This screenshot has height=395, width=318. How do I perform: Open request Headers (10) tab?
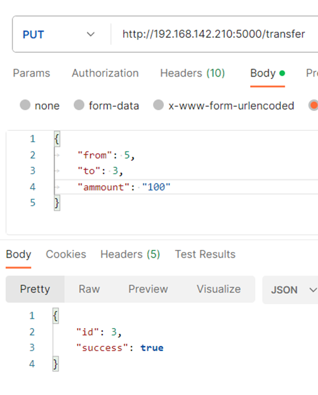pos(192,73)
